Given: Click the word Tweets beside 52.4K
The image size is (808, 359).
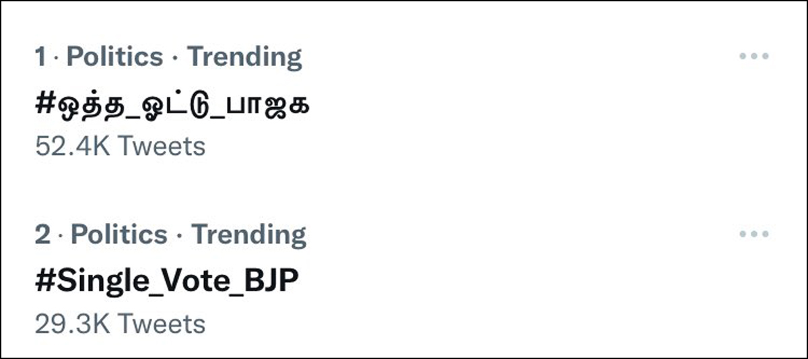Looking at the screenshot, I should click(162, 145).
